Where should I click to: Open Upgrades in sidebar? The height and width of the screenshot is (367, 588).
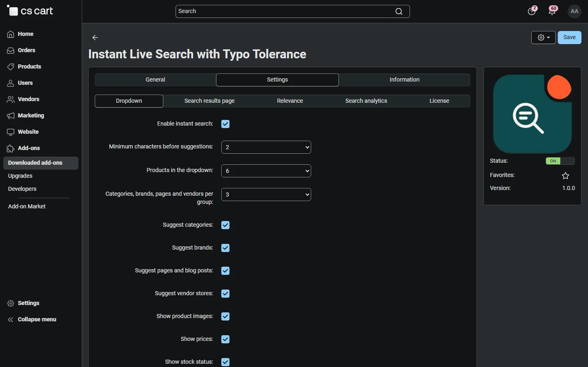pyautogui.click(x=20, y=176)
